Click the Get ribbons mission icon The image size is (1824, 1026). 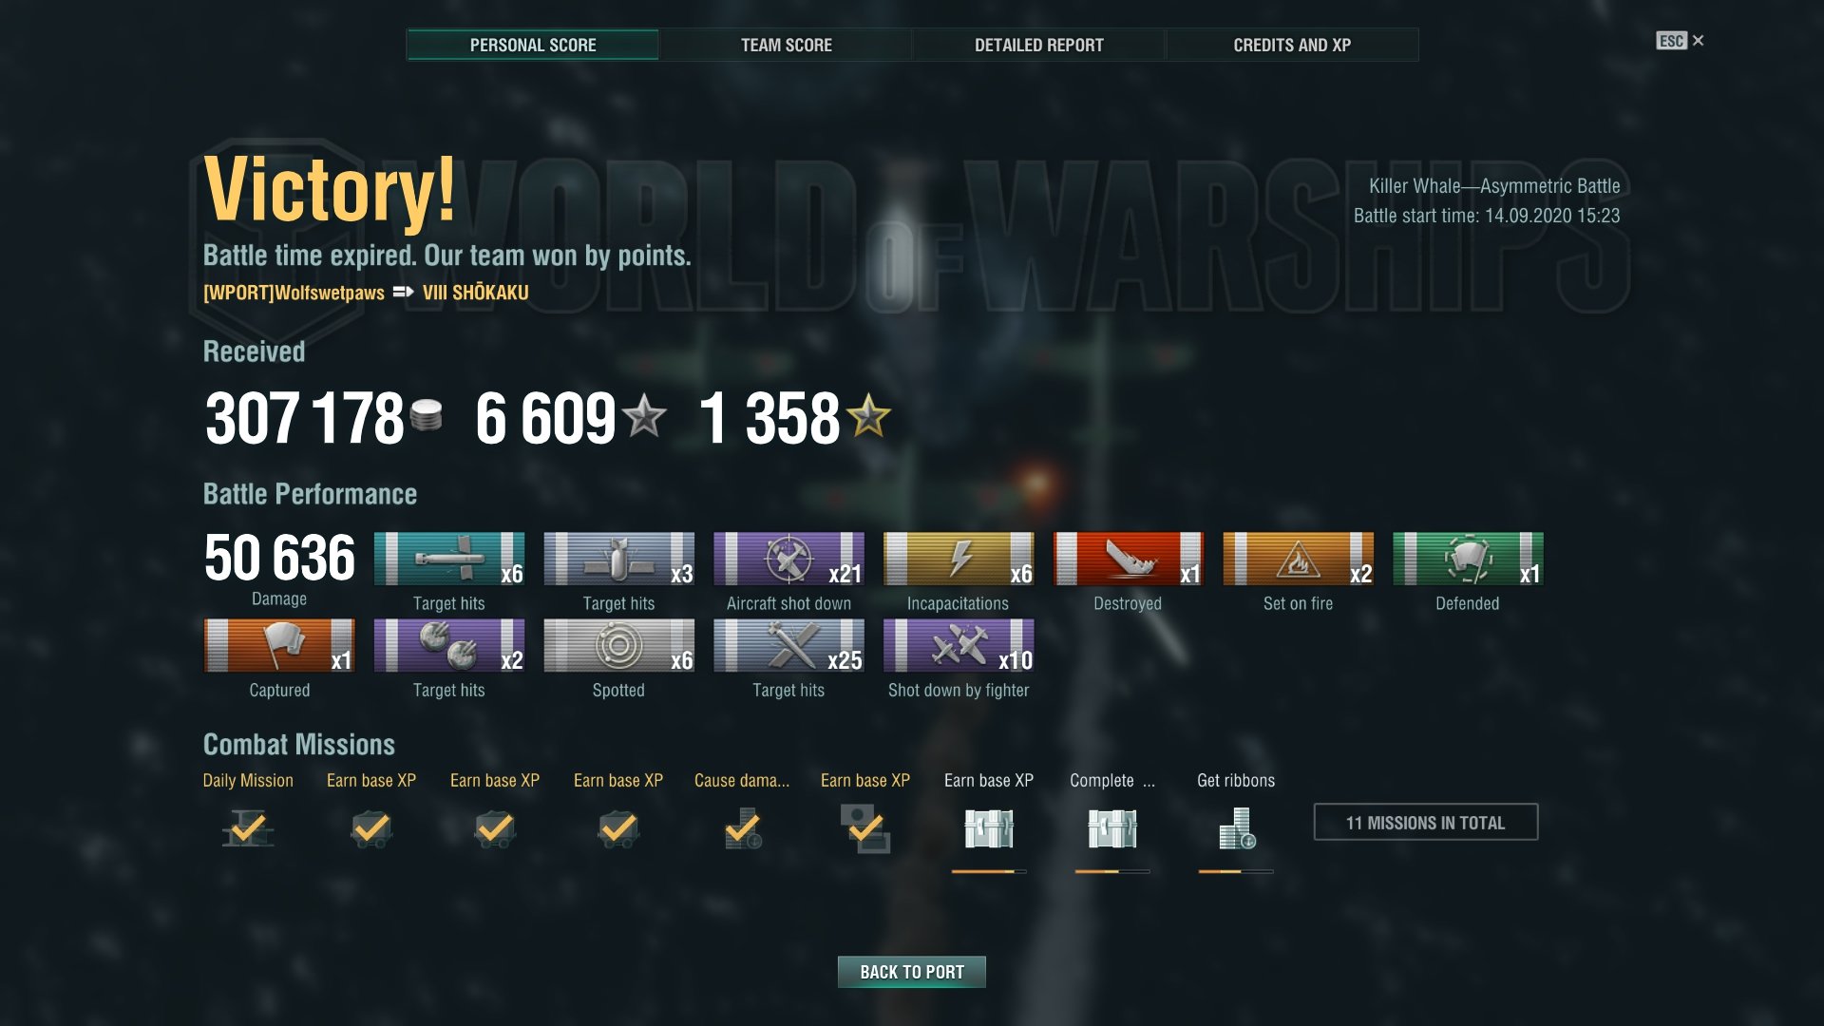[x=1236, y=828]
